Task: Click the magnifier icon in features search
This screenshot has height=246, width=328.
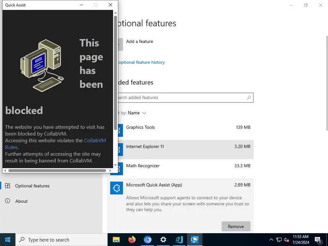Action: point(249,98)
